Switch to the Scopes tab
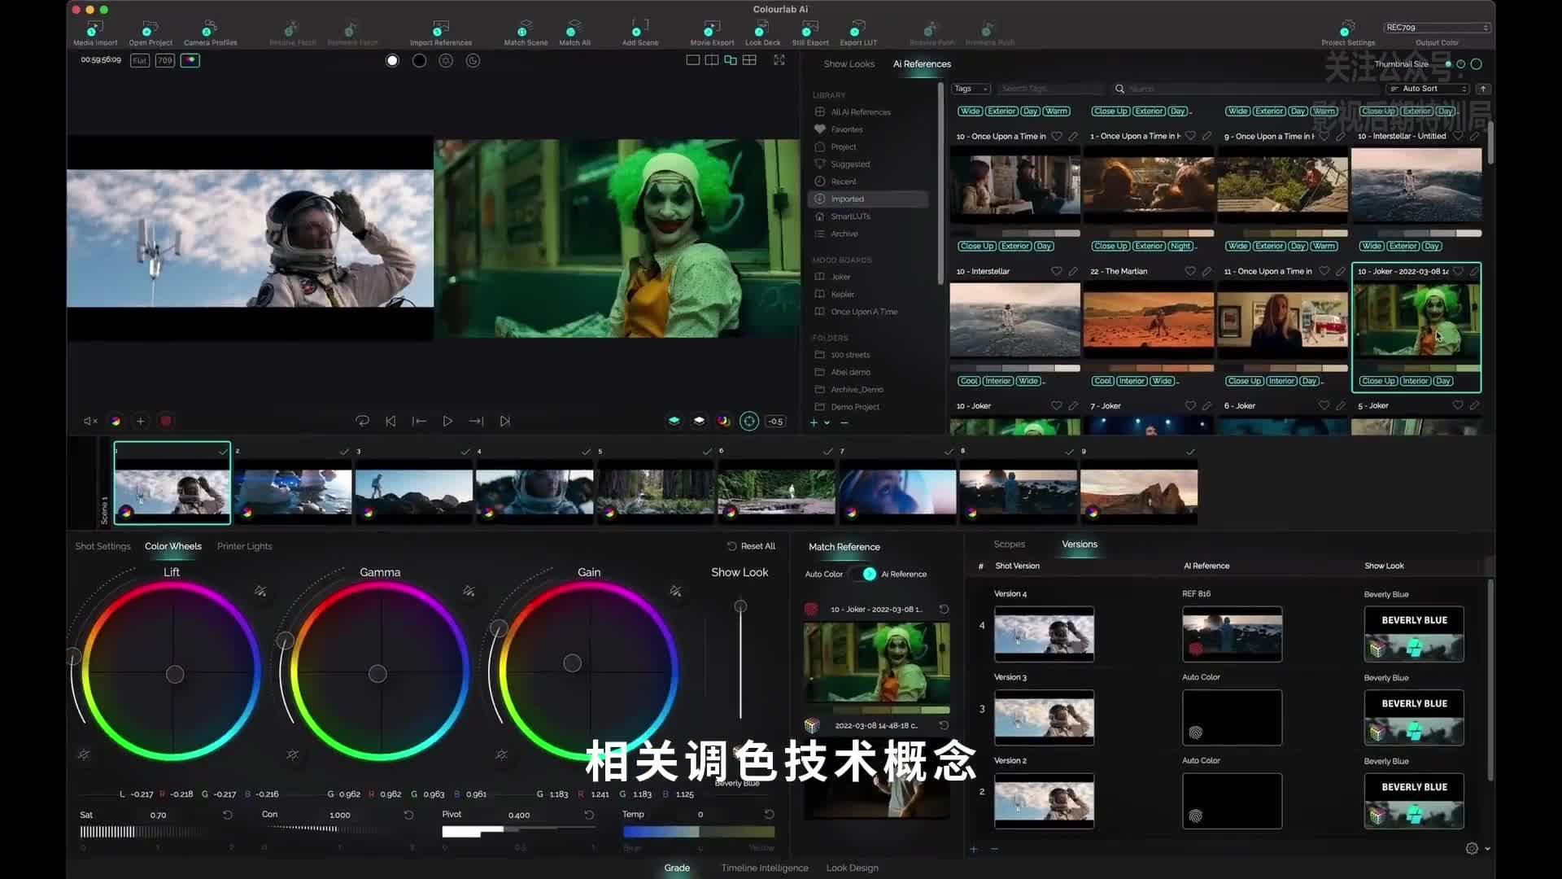The width and height of the screenshot is (1562, 879). coord(1009,544)
